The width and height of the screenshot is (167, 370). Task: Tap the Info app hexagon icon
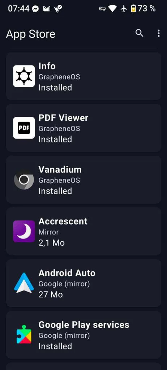pos(24,76)
